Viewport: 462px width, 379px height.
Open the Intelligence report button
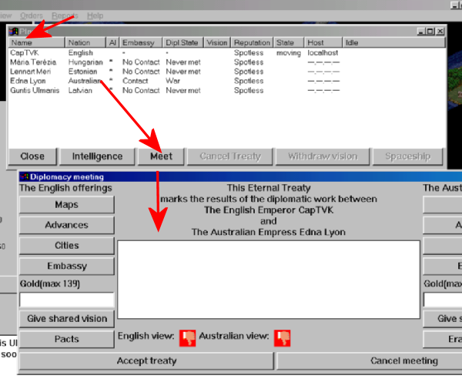click(x=96, y=156)
